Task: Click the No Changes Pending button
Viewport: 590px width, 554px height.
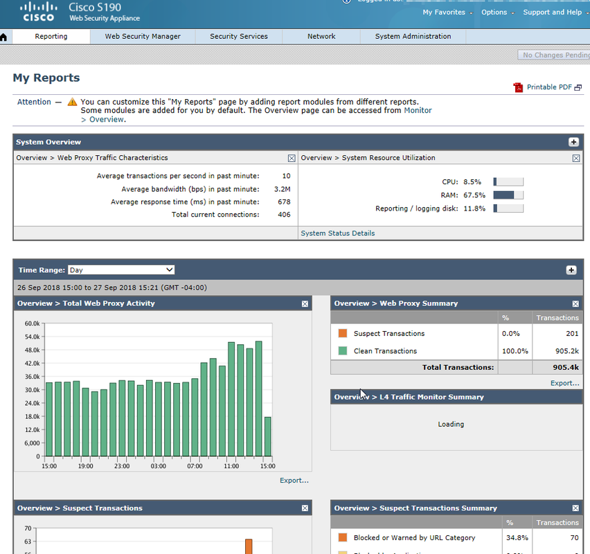Action: pyautogui.click(x=554, y=55)
